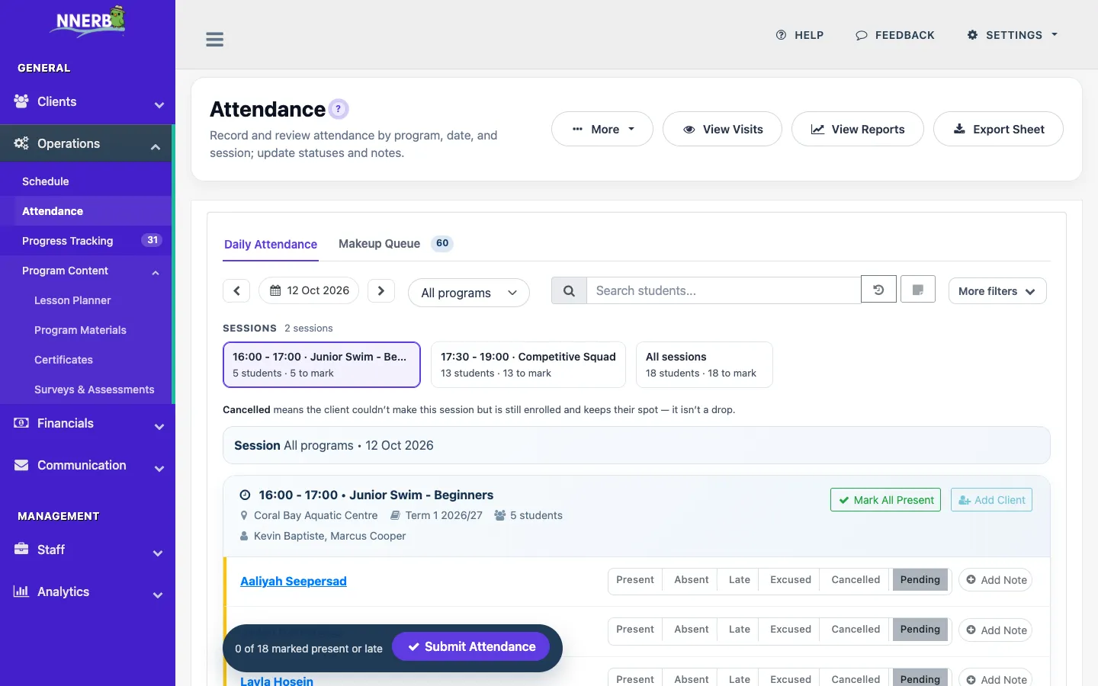1098x686 pixels.
Task: Open Lesson Planner in the sidebar
Action: point(86,300)
